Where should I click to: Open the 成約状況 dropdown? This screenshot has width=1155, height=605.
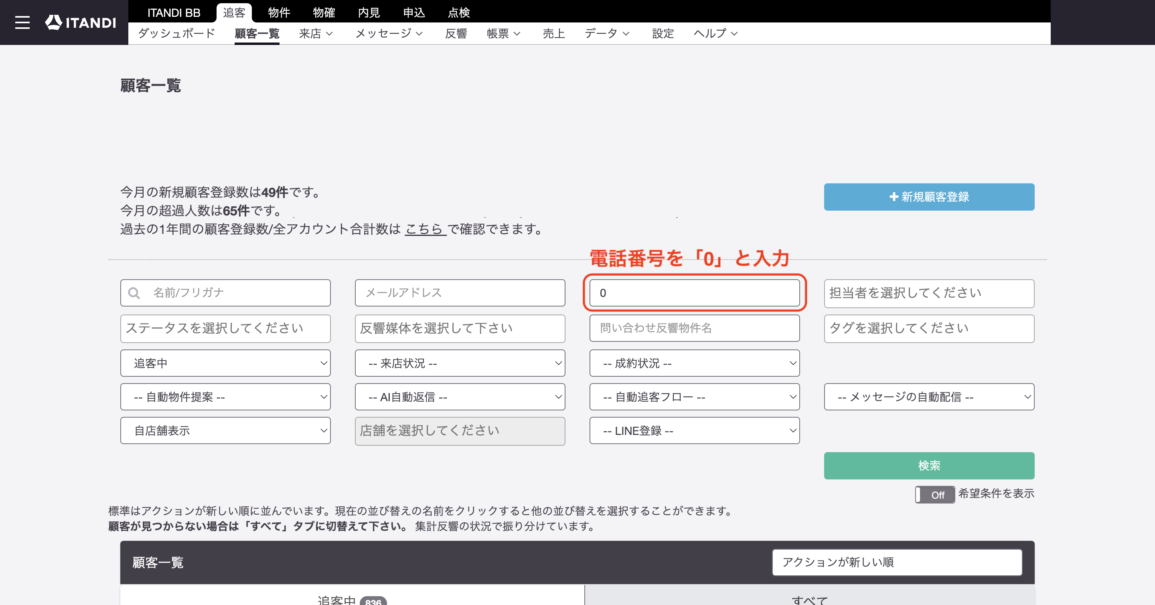click(695, 363)
